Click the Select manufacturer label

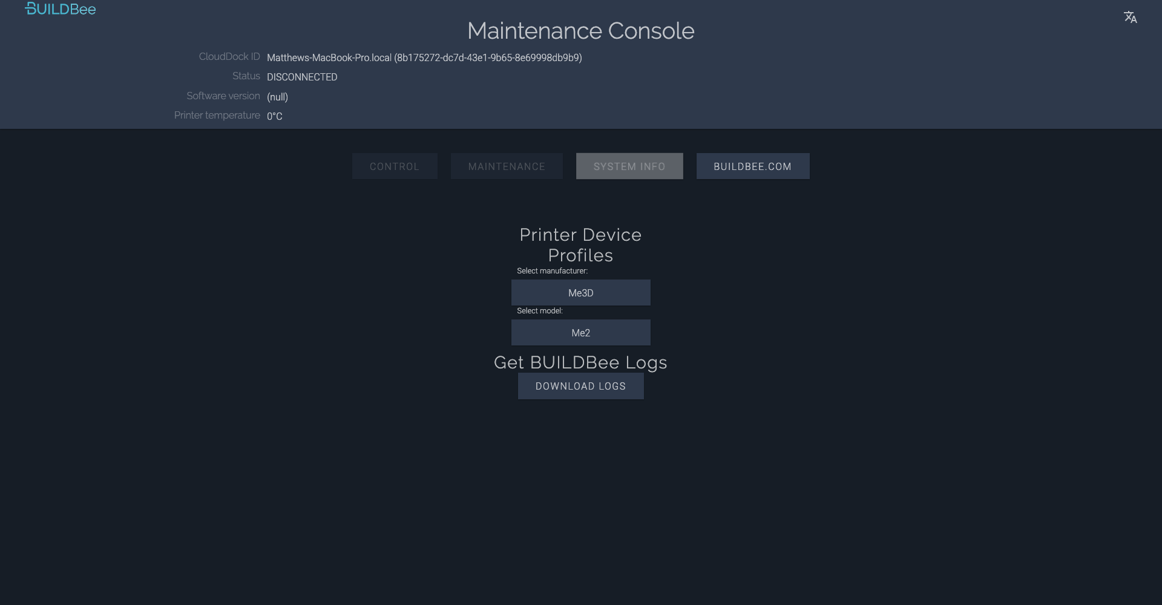pos(552,271)
